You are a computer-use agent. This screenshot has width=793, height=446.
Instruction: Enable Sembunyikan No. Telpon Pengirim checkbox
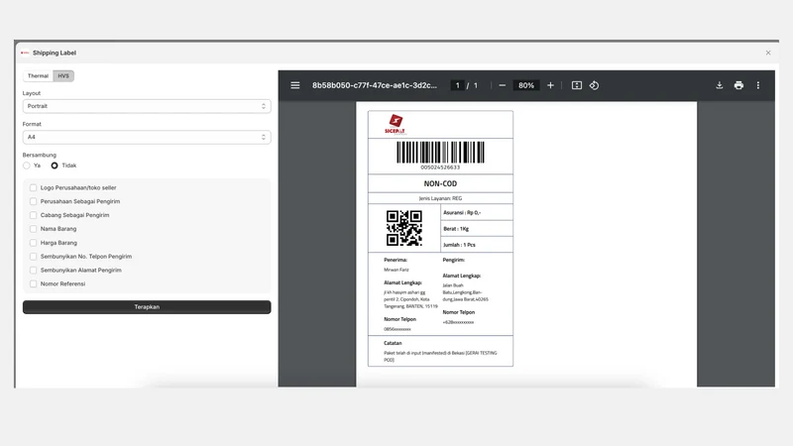(34, 257)
